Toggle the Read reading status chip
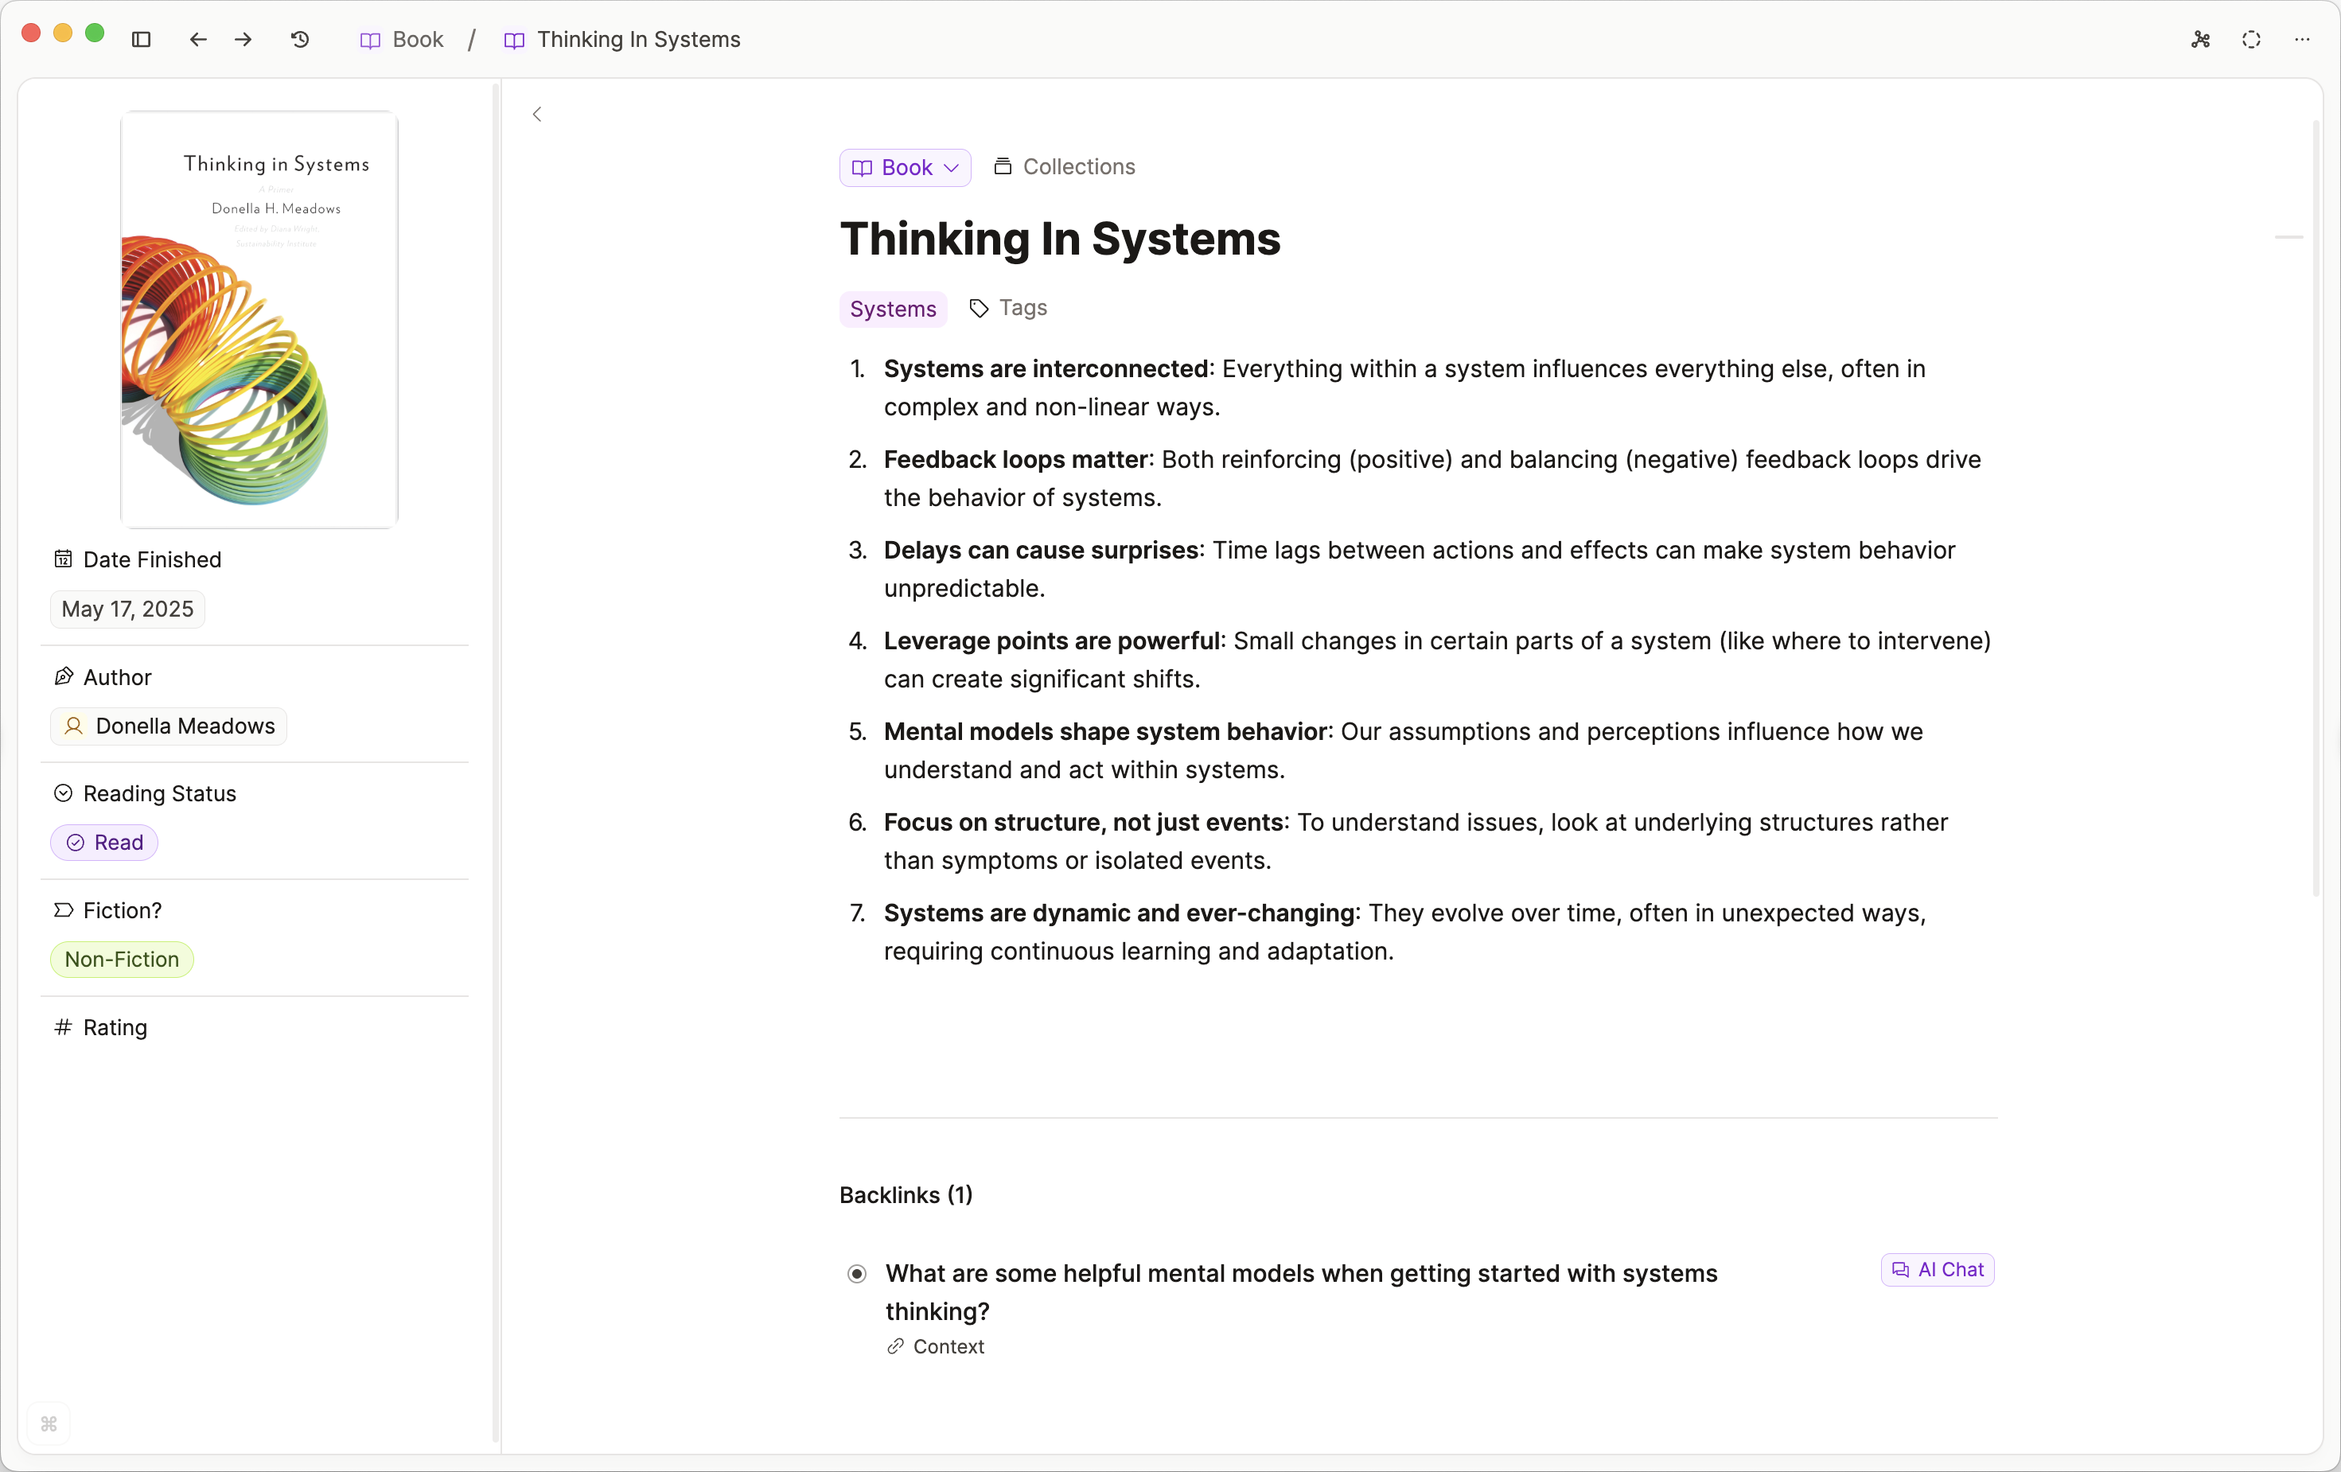Screen dimensions: 2341x1472 pyautogui.click(x=104, y=842)
